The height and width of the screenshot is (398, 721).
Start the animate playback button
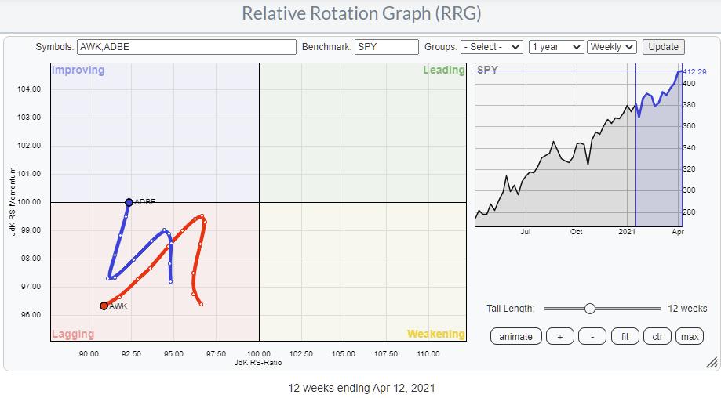pos(515,337)
